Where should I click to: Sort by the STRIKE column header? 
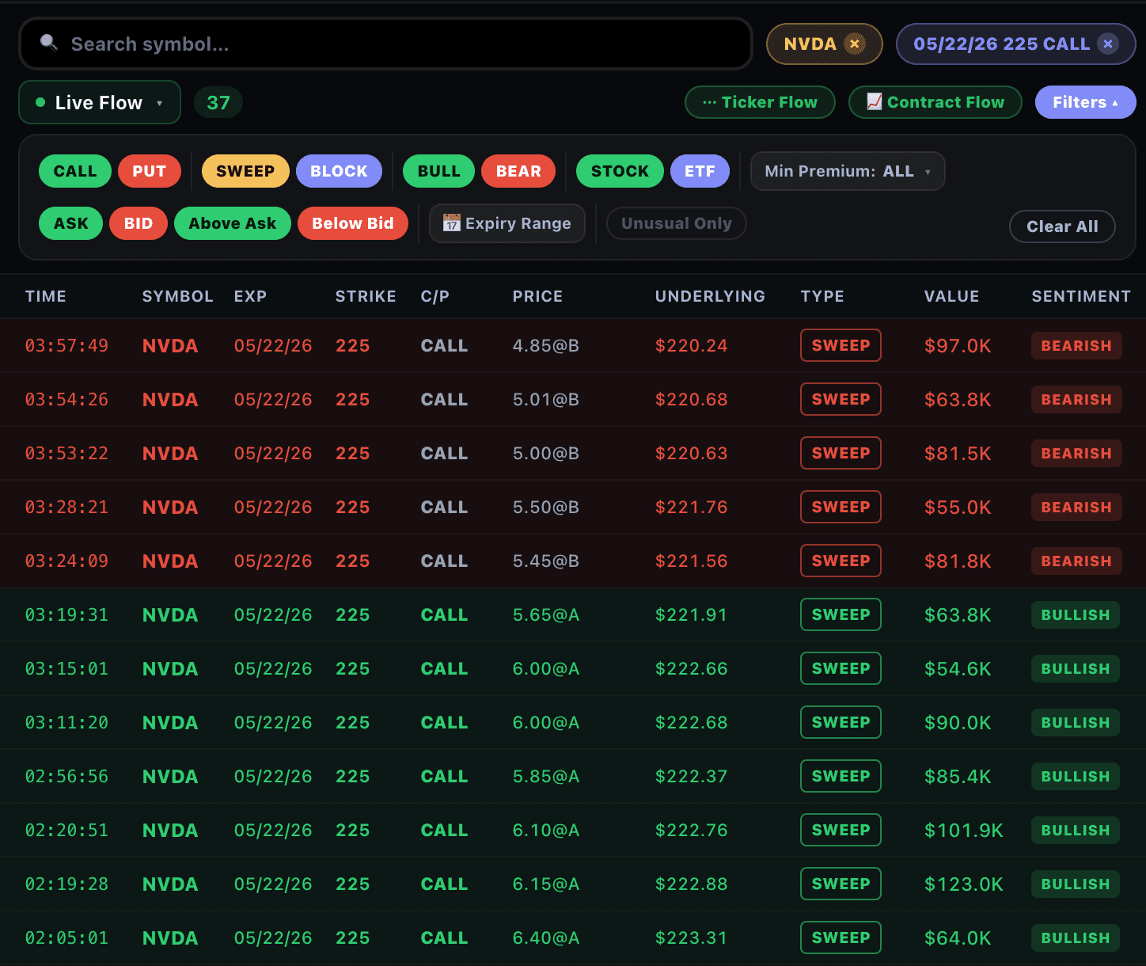click(x=366, y=296)
